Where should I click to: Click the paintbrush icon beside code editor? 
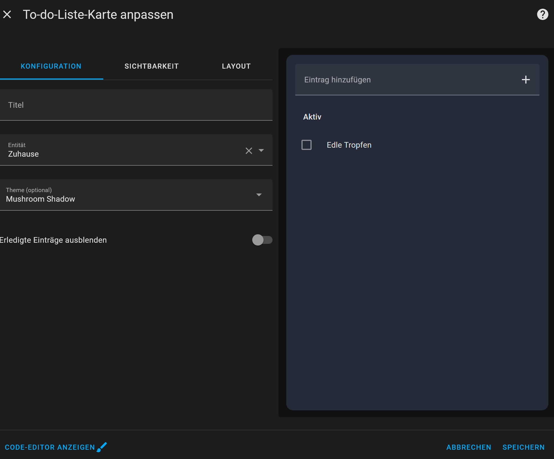(102, 447)
